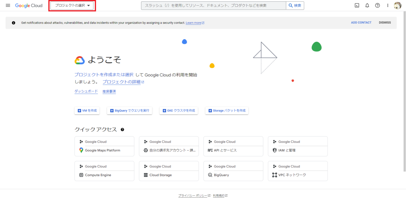Viewport: 406px width, 202px height.
Task: Open the API とサービス card
Action: coord(233,146)
